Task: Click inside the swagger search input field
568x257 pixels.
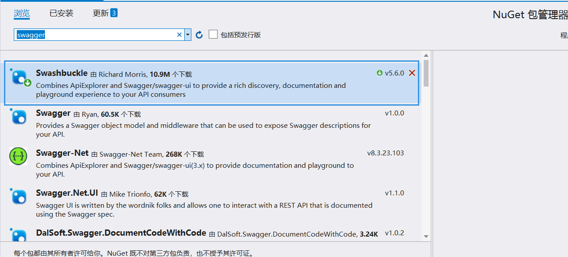Action: coord(95,35)
